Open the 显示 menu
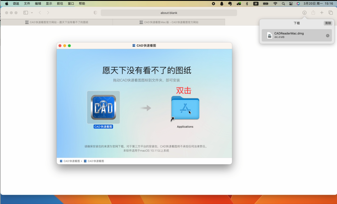Viewport: 337px width, 204px height. click(x=49, y=4)
